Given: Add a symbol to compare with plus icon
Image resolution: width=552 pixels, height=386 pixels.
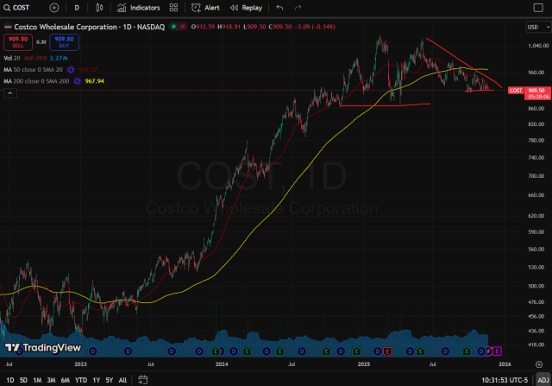Looking at the screenshot, I should [55, 7].
